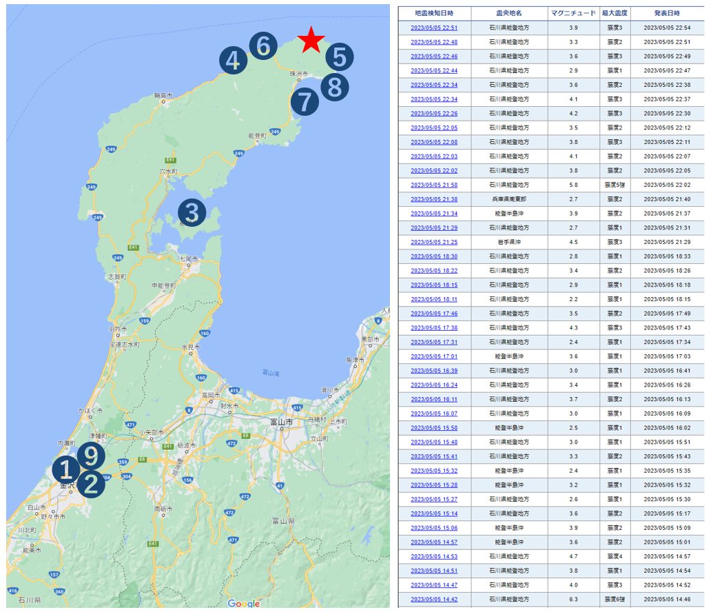Open the 2023/05/05 22:51 earthquake link
Image resolution: width=711 pixels, height=612 pixels.
(434, 28)
